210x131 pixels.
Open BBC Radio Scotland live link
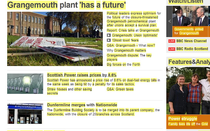pyautogui.click(x=192, y=49)
